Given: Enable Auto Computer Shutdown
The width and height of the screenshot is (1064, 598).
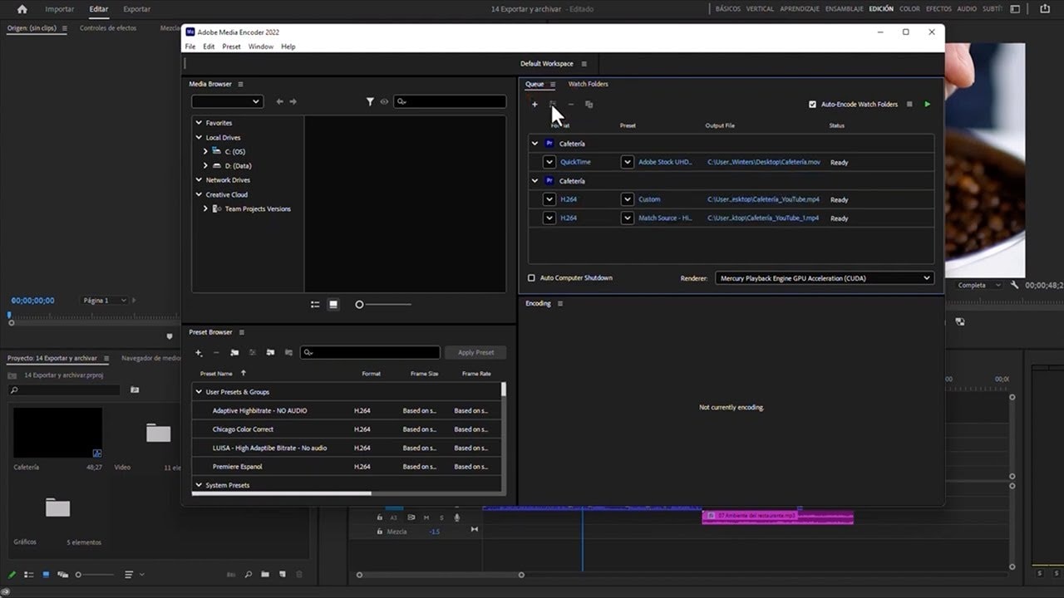Looking at the screenshot, I should coord(531,278).
